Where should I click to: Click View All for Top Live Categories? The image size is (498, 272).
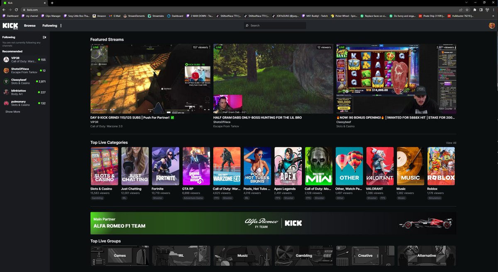coord(451,143)
